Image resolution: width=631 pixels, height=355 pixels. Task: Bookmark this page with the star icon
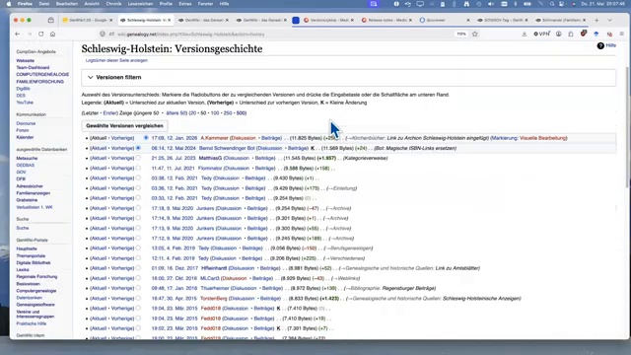tap(475, 35)
